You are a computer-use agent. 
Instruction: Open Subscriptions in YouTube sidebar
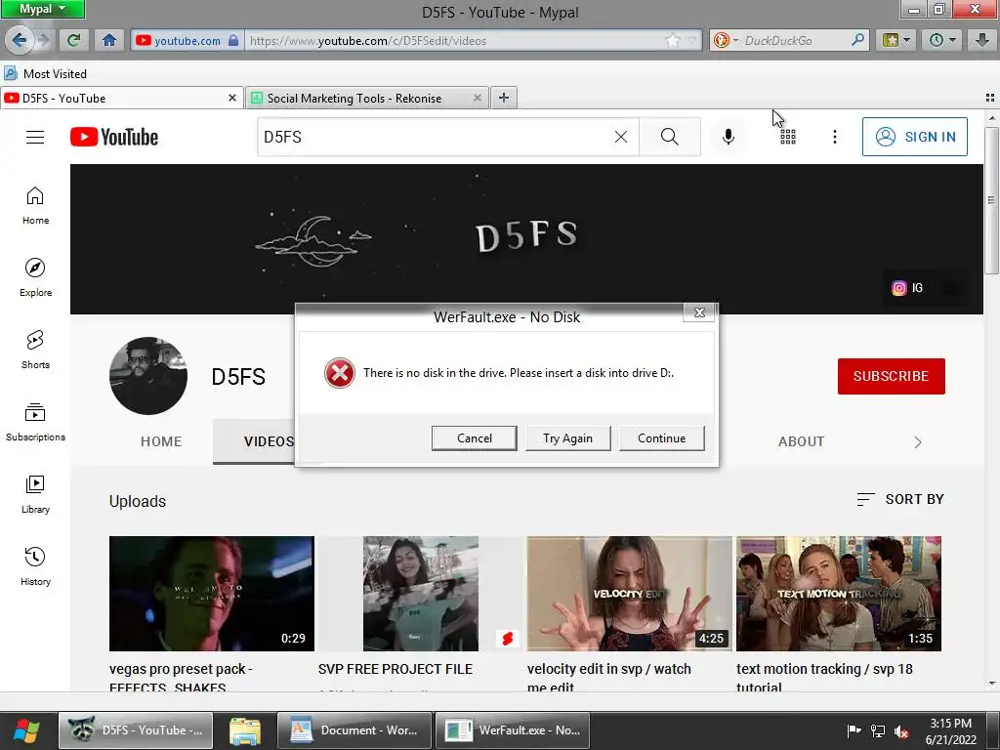tap(35, 422)
